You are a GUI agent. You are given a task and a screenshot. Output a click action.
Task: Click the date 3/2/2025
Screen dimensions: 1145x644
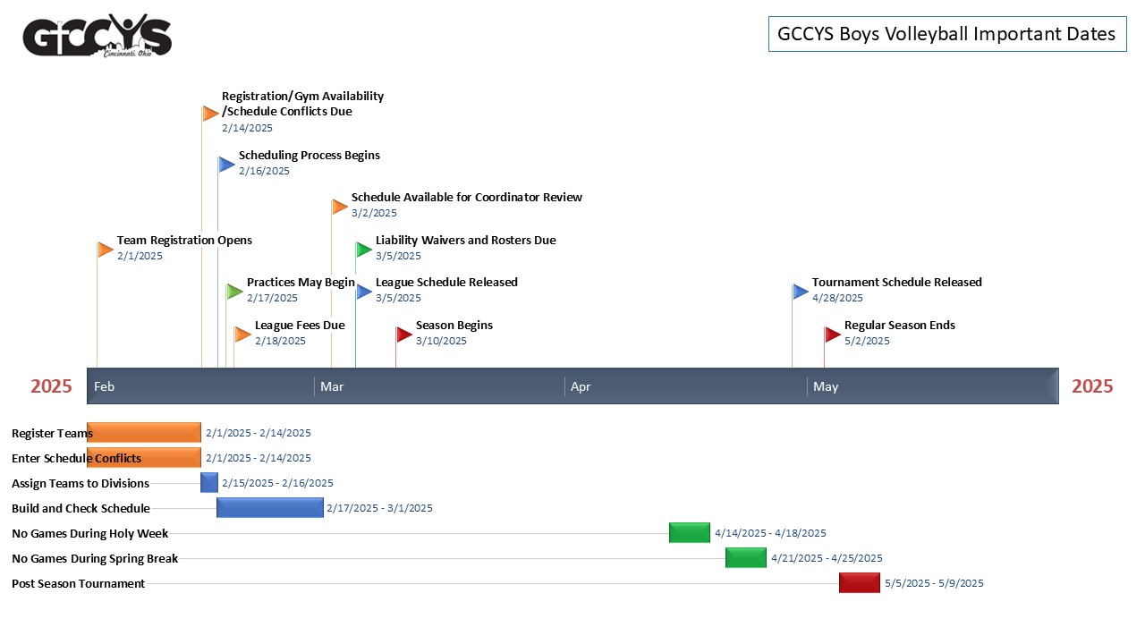click(x=374, y=213)
